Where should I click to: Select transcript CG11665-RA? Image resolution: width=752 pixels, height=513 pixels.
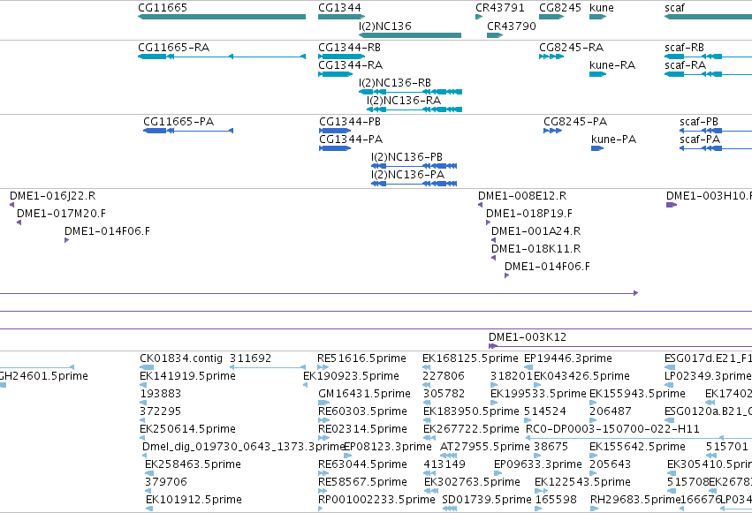point(173,48)
